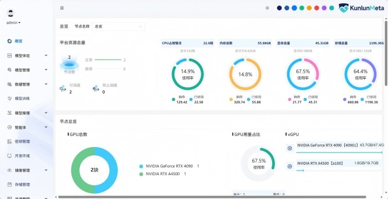388x199 pixels.
Task: Click the 禁止调度 unschedulable icon
Action: (96, 88)
